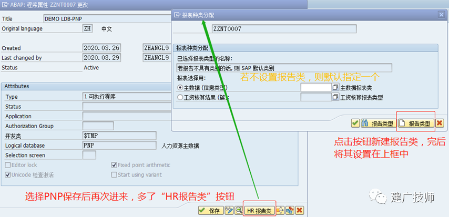The height and width of the screenshot is (217, 449).
Task: Click the blank-page 报告类型 create button
Action: pos(416,123)
